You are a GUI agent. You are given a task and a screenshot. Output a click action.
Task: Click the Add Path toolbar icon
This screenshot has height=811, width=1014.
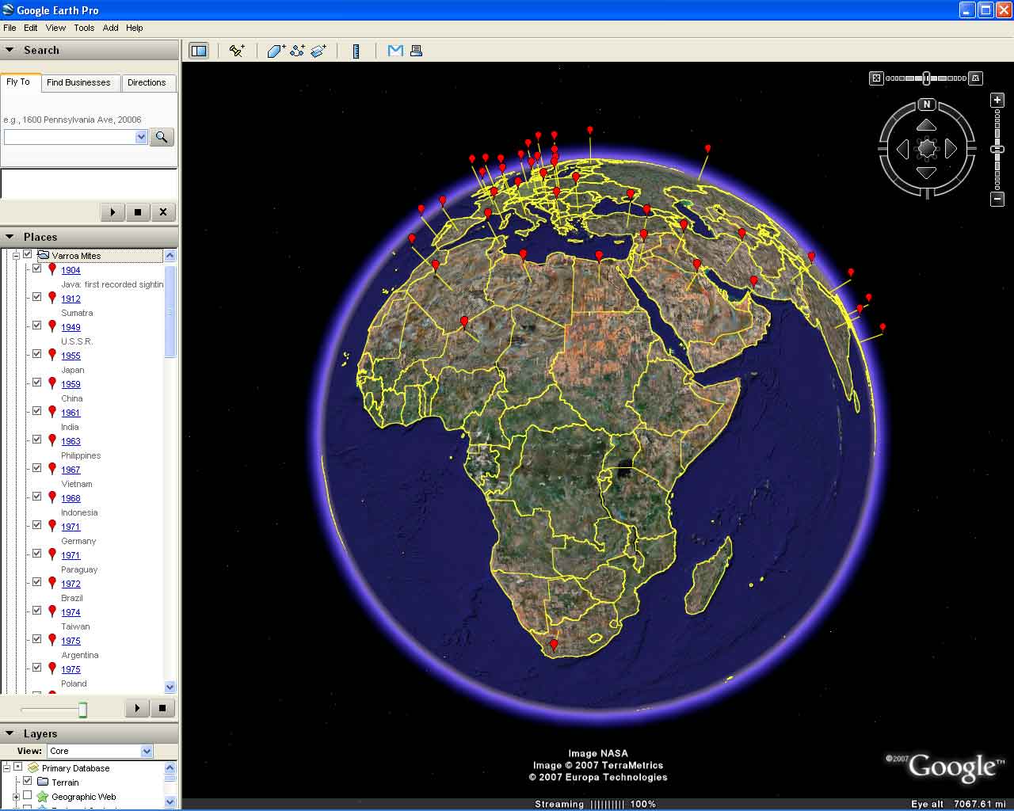tap(297, 51)
